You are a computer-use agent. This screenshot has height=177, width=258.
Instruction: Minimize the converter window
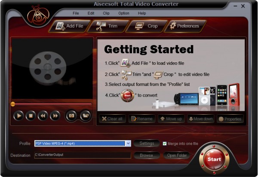[x=236, y=6]
